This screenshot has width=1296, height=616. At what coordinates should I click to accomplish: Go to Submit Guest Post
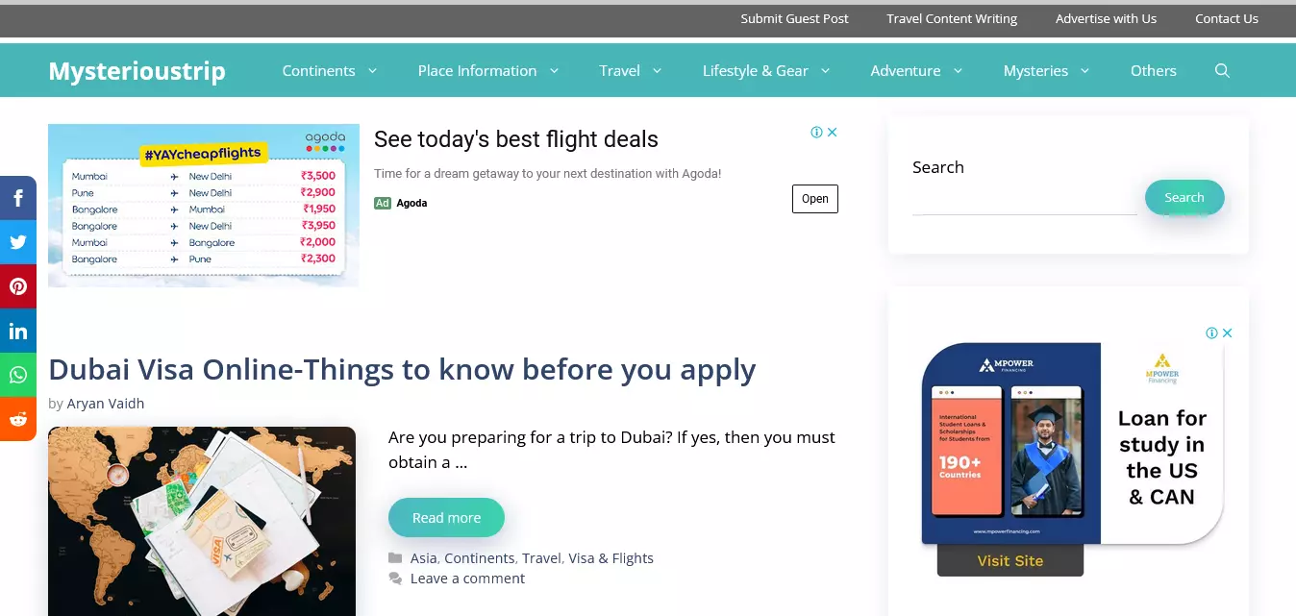(x=794, y=18)
